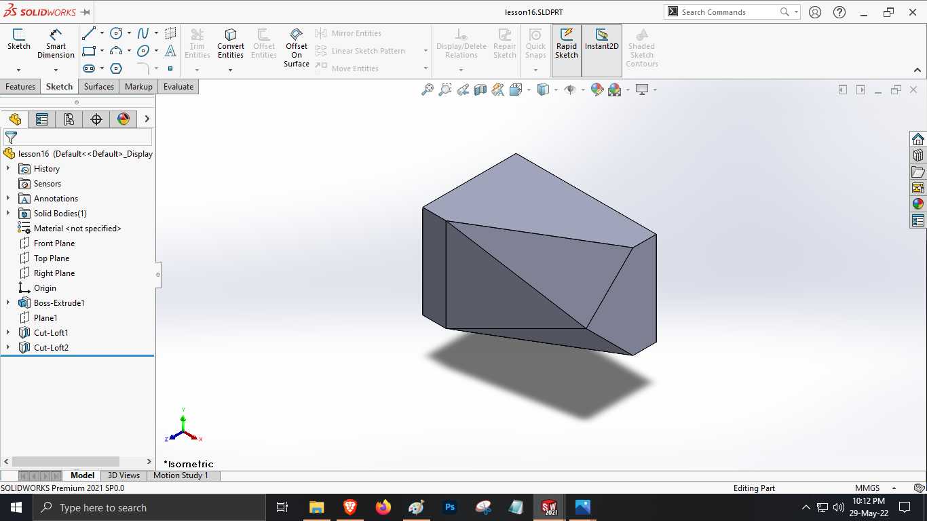Switch to the Features tab

pyautogui.click(x=20, y=87)
